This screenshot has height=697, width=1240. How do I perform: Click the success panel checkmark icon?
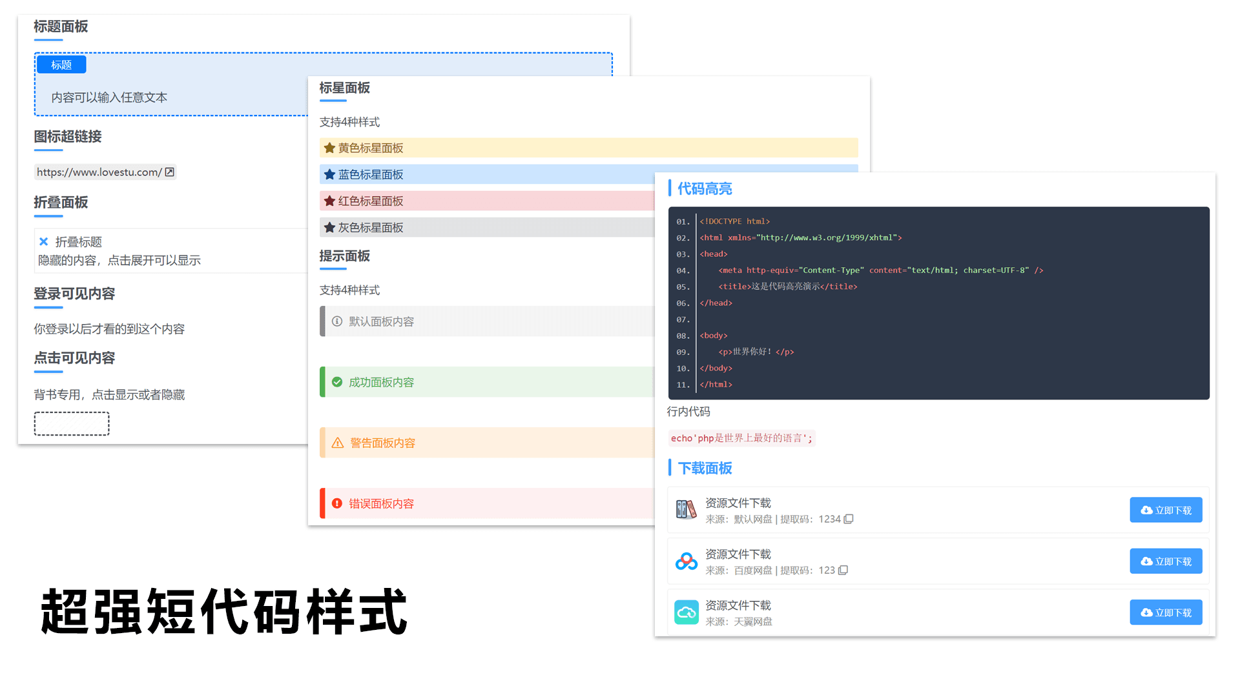(337, 381)
